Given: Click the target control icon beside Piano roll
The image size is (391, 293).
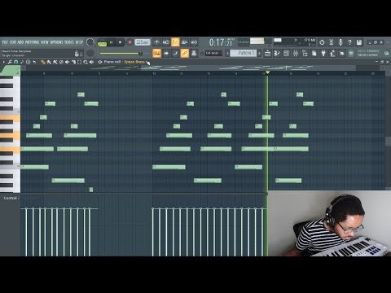Looking at the screenshot, I should pos(100,62).
